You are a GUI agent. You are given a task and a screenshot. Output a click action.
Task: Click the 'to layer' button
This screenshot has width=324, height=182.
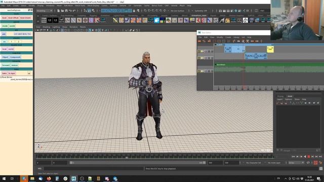(x=12, y=73)
